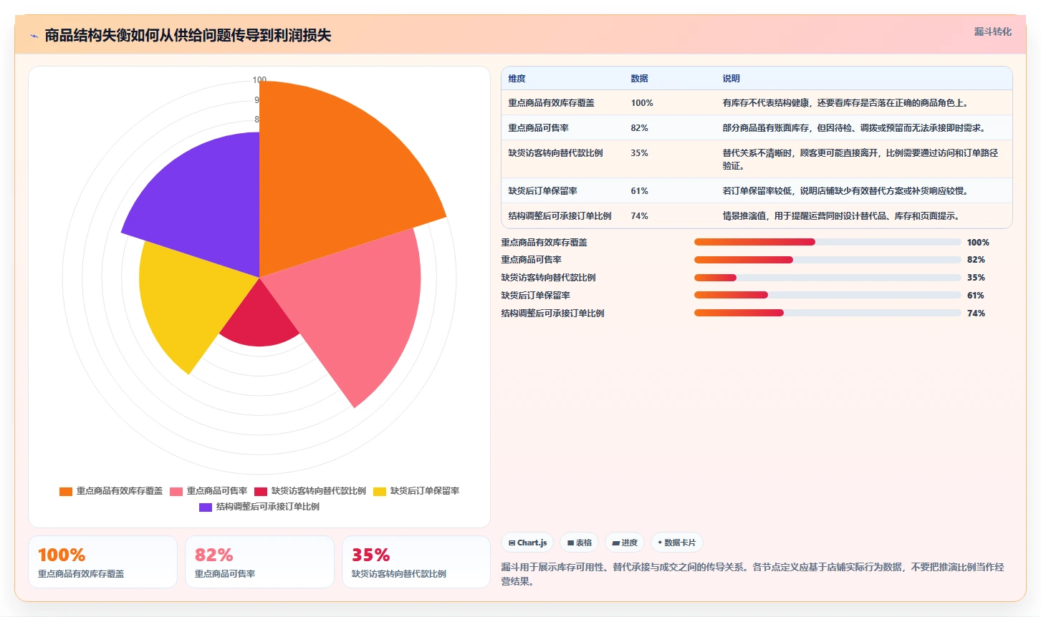This screenshot has height=617, width=1041.
Task: Click the 表格 chip
Action: tap(580, 543)
